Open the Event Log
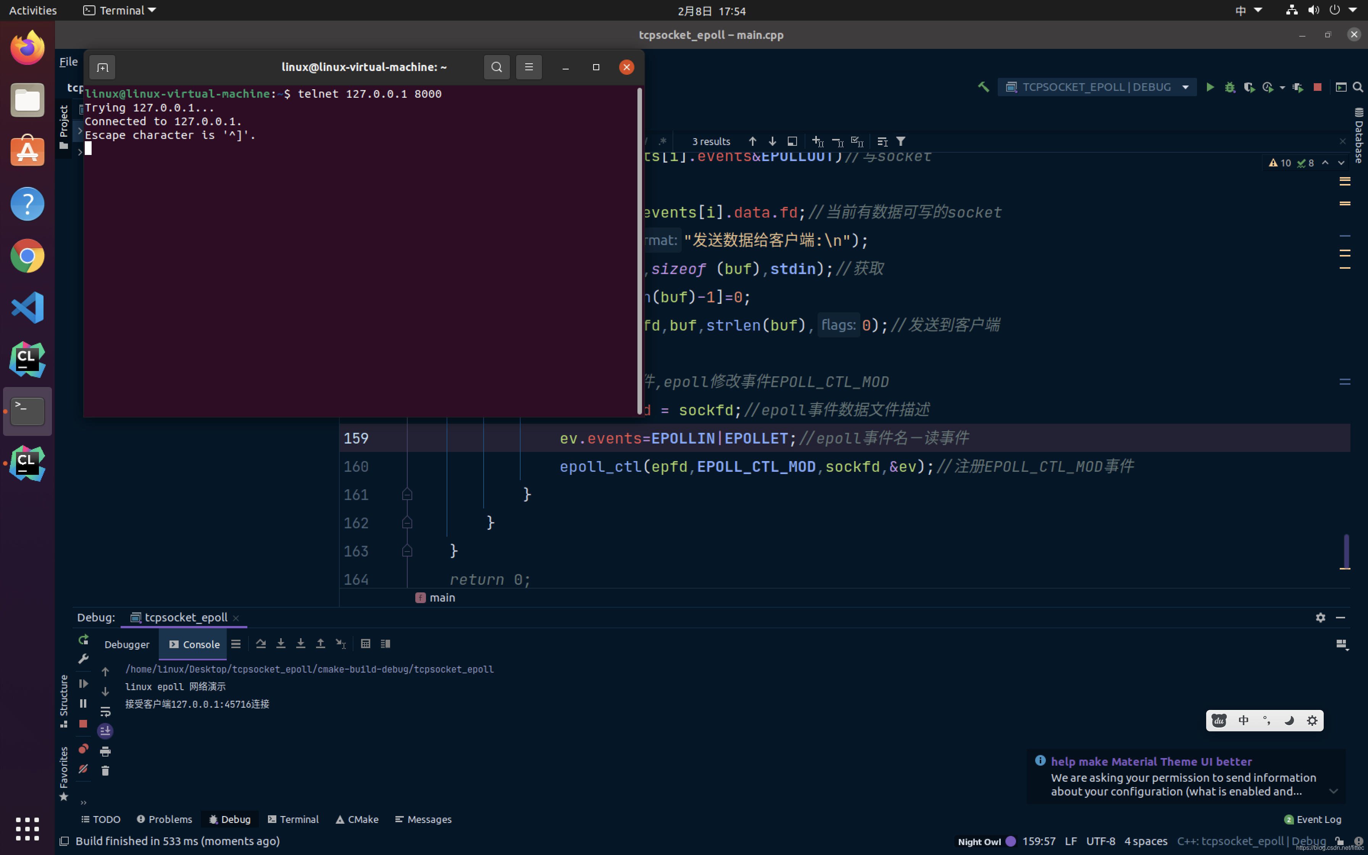The image size is (1368, 855). (x=1313, y=820)
